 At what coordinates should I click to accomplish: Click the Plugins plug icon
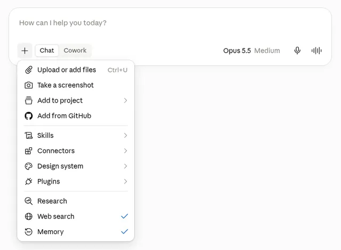pos(28,181)
